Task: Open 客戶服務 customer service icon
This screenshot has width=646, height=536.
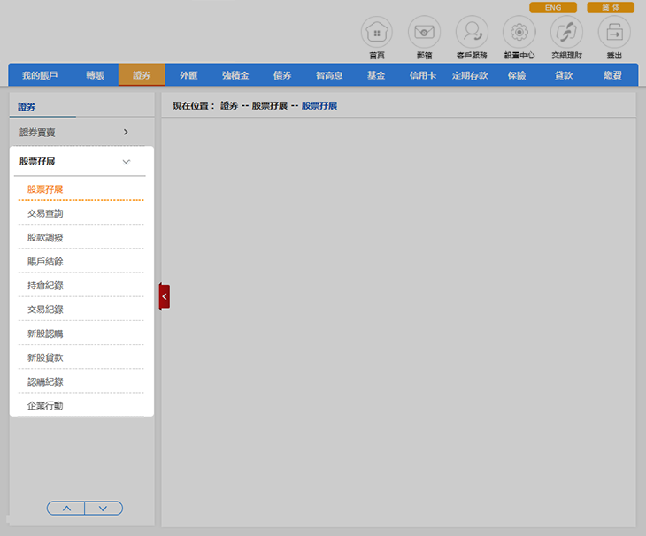Action: tap(472, 33)
